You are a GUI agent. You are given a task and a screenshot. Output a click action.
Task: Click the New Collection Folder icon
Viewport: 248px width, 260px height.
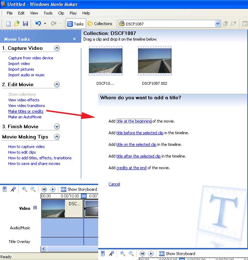[234, 24]
